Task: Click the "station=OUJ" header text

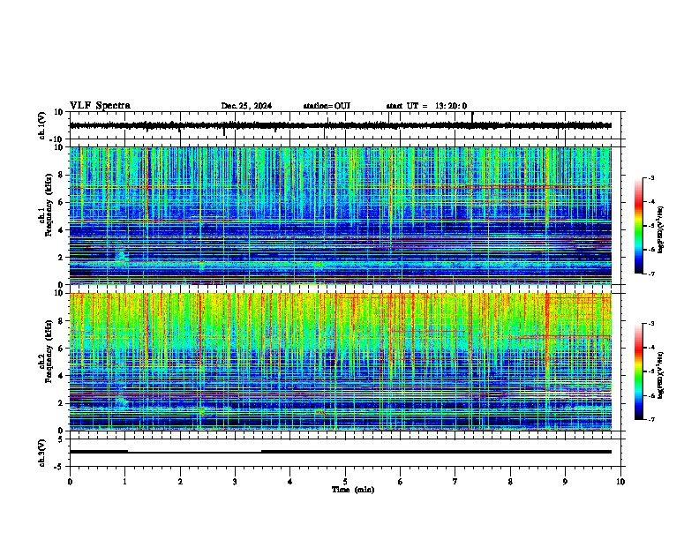Action: pos(327,106)
